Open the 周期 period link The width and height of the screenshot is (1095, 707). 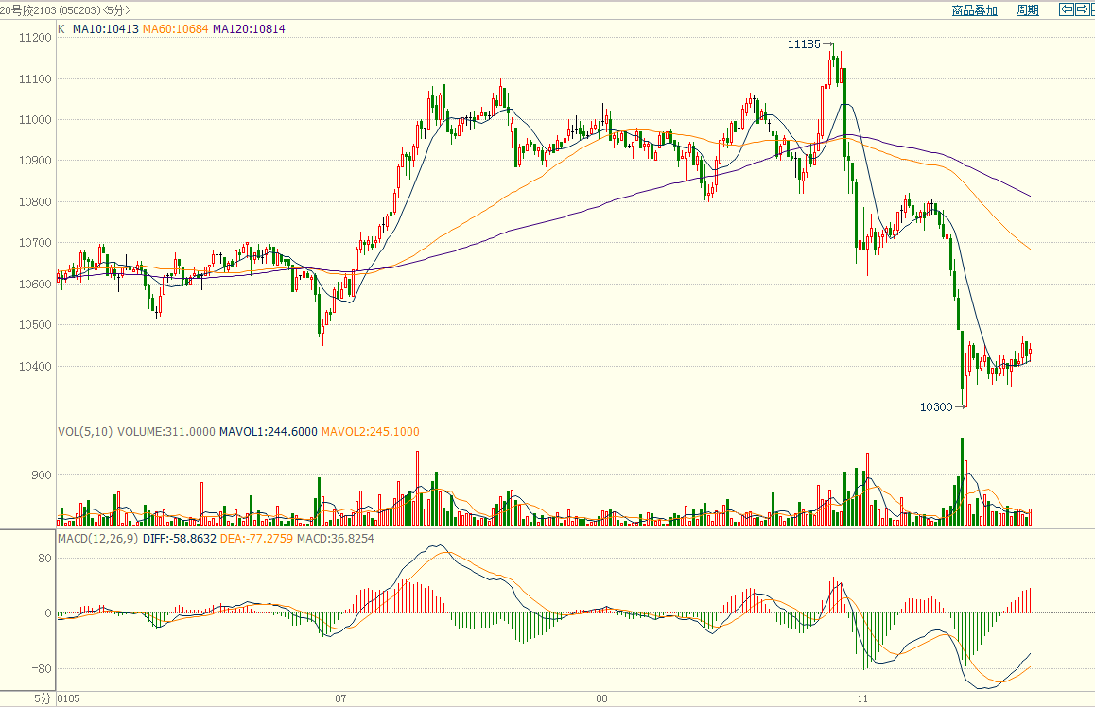[x=1027, y=10]
